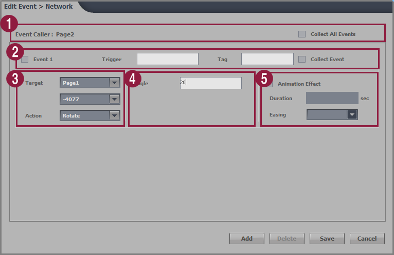Toggle the Collect Event checkbox
The width and height of the screenshot is (394, 255).
pos(302,59)
